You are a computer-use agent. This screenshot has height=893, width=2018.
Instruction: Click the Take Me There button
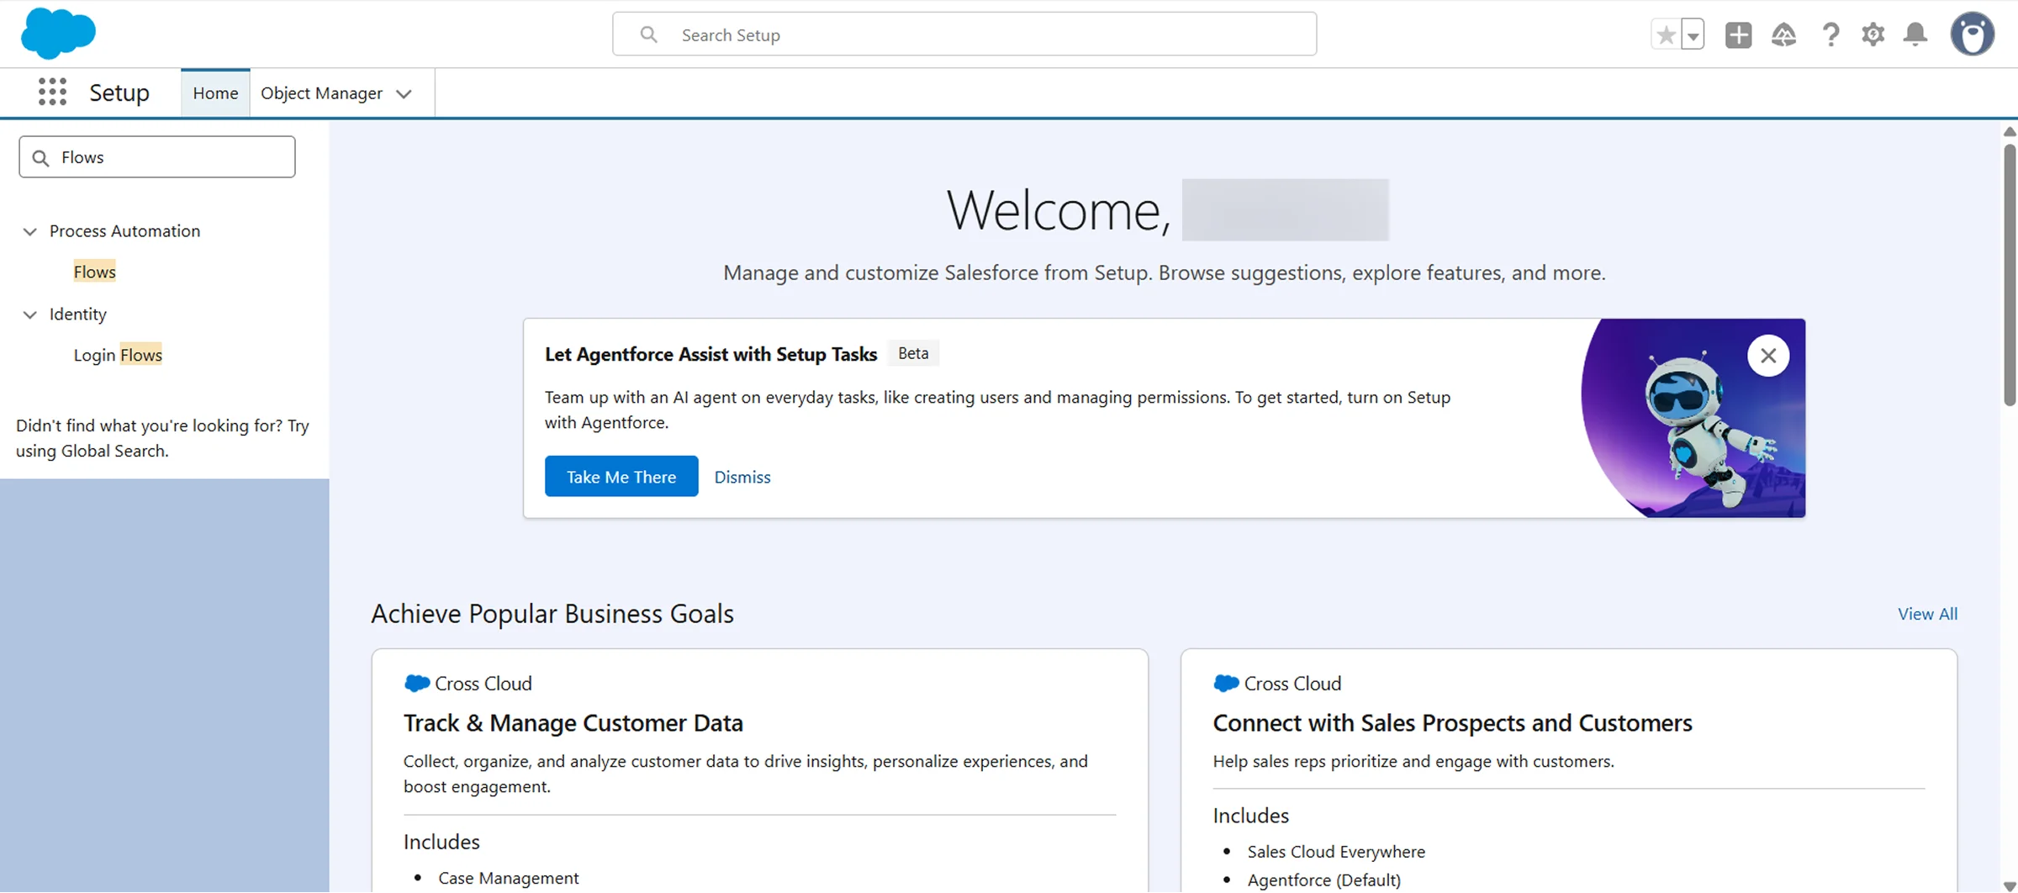621,476
